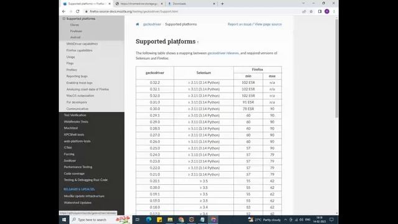Click the ENG language indicator
The width and height of the screenshot is (398, 224).
tap(308, 220)
